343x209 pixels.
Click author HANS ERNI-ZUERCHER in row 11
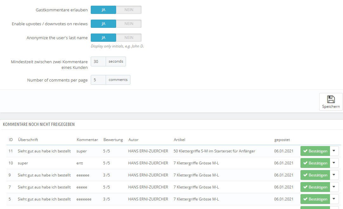tap(148, 151)
